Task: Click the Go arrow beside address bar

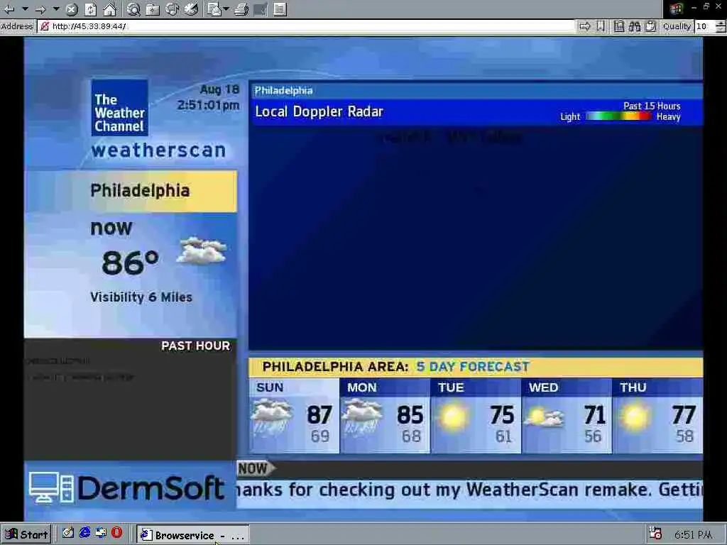Action: coord(585,26)
